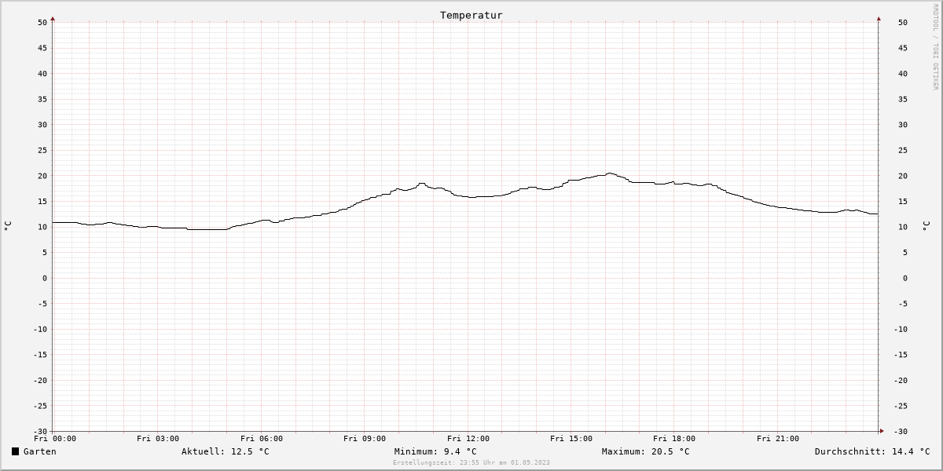
Task: Click the Erstellungszeit timestamp footer text
Action: [472, 462]
